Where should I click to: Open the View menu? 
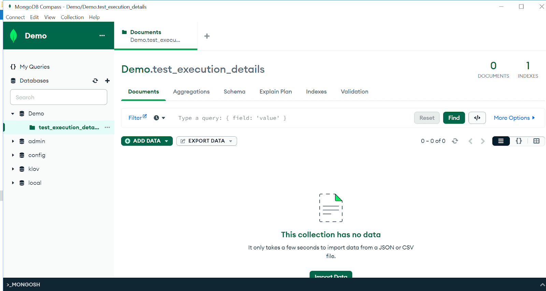(50, 17)
